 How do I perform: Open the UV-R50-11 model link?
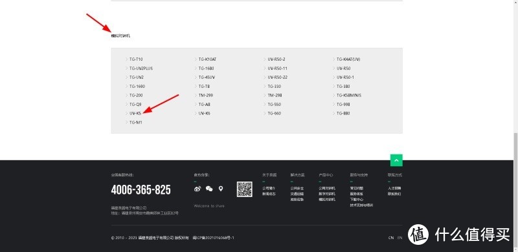[278, 68]
